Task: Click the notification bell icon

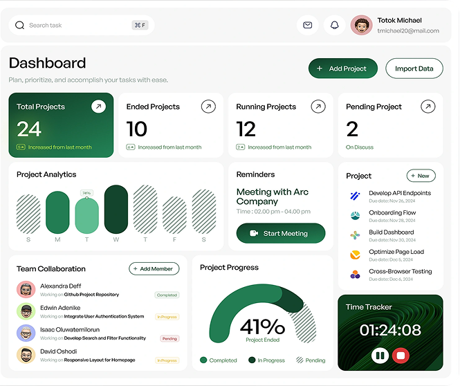Action: tap(335, 26)
